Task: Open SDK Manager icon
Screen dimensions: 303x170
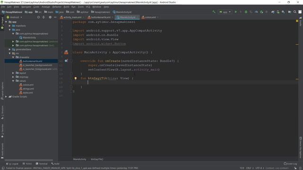Action: pyautogui.click(x=283, y=12)
